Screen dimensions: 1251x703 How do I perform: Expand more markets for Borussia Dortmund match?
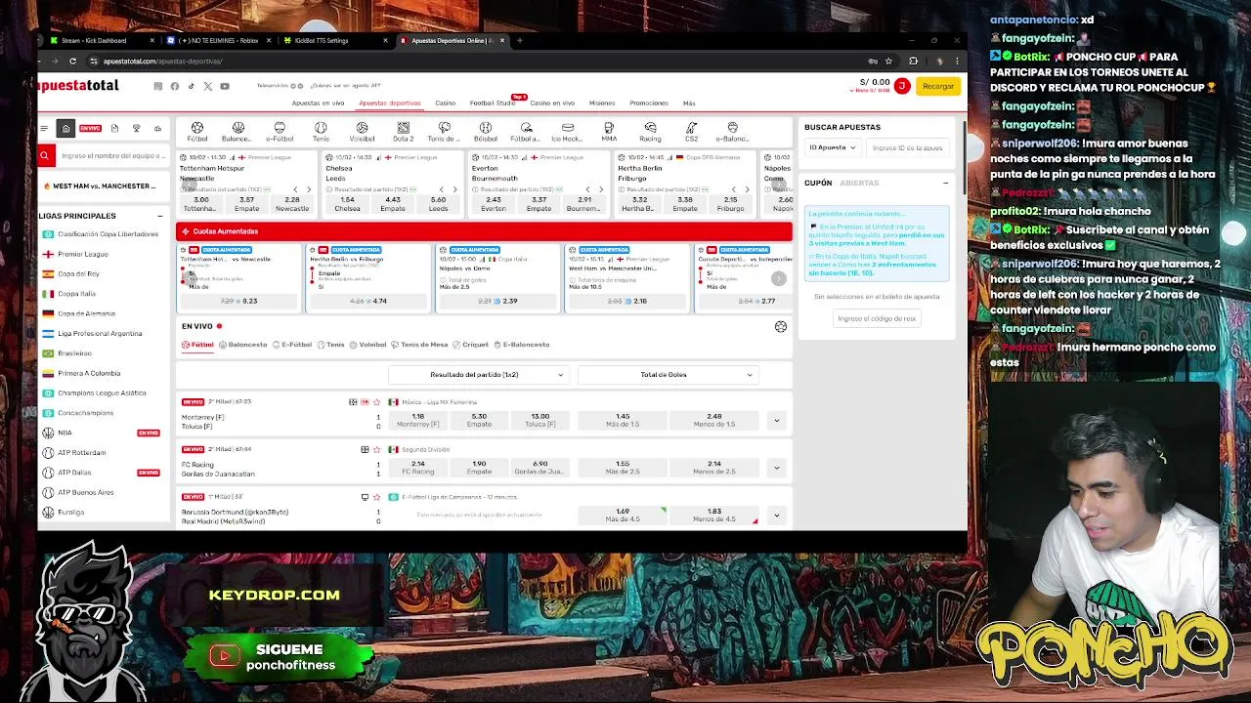point(776,515)
